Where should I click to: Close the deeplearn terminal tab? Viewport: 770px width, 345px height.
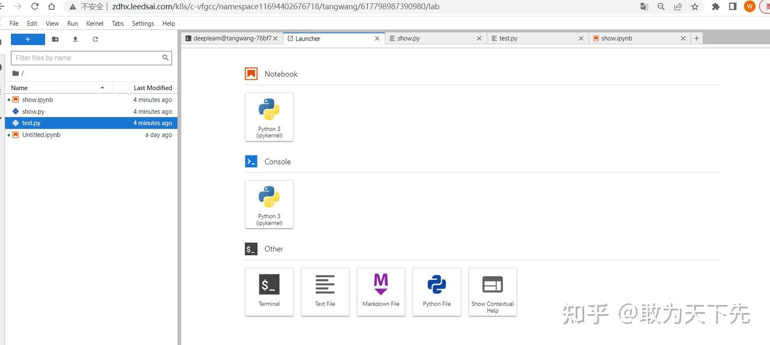tap(275, 38)
